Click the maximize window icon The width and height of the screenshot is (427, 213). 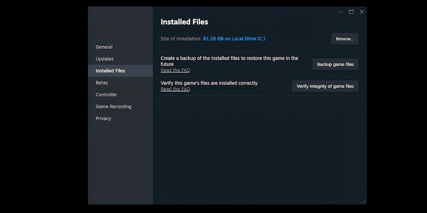351,12
